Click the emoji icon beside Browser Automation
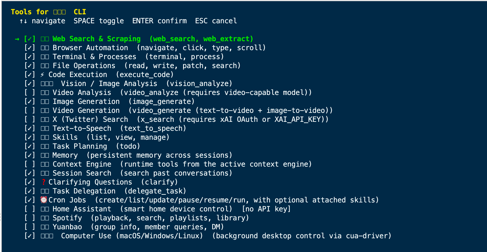 (45, 48)
